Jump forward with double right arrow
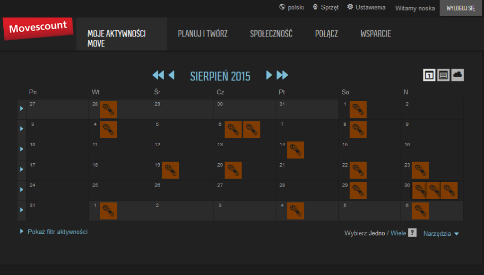The height and width of the screenshot is (275, 484). [283, 75]
